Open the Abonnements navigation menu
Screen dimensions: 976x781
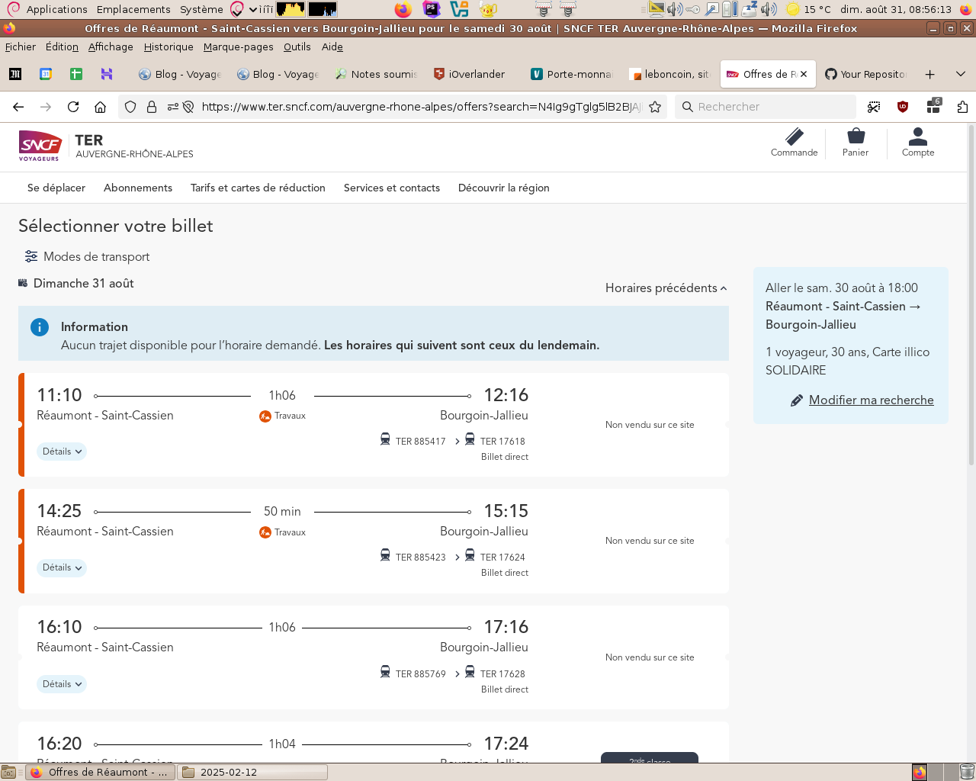(138, 188)
